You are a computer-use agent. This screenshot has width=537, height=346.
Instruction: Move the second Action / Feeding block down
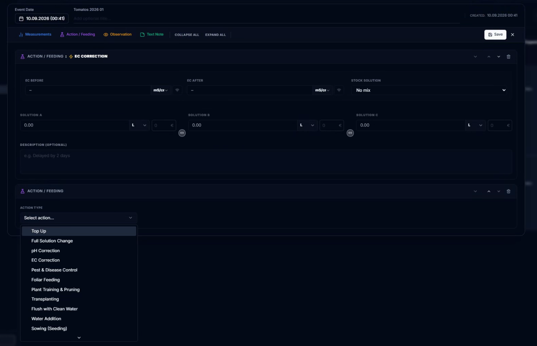pos(499,191)
